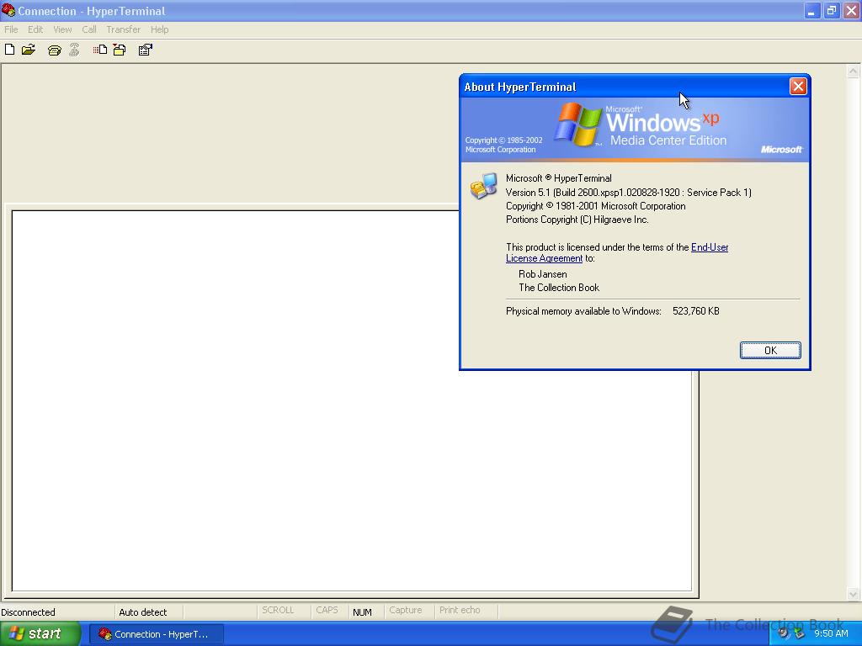Click the Disconnected status bar text
The image size is (862, 646).
pyautogui.click(x=28, y=612)
